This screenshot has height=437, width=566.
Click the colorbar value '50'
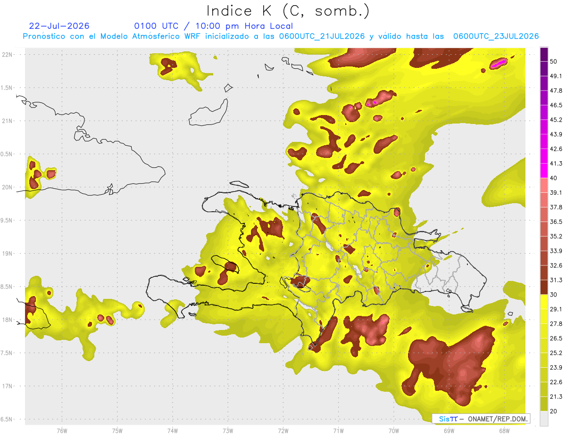[554, 62]
